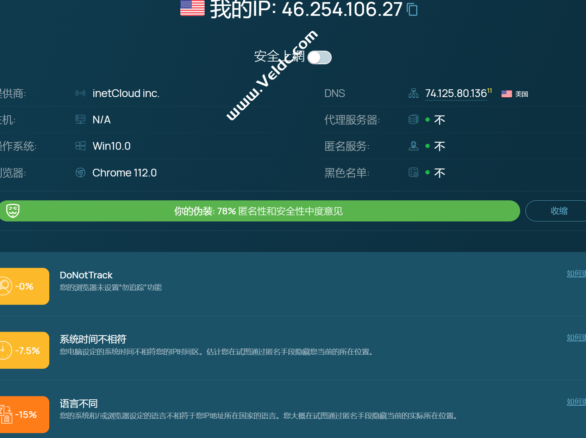This screenshot has width=586, height=438.
Task: Click the blacklist checklist icon
Action: [x=413, y=173]
